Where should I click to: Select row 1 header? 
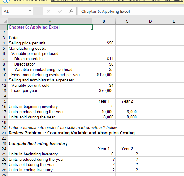click(x=4, y=27)
